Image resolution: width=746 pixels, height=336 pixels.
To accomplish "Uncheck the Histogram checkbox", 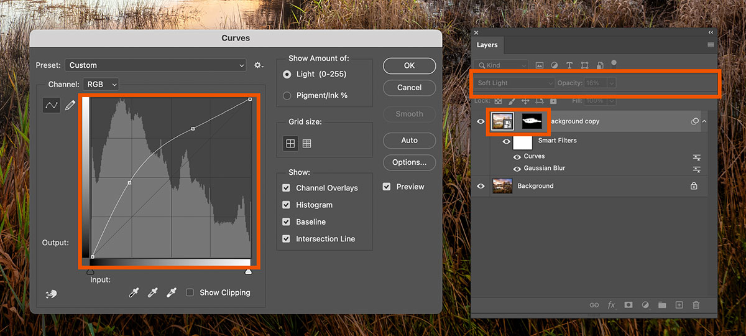I will coord(286,205).
